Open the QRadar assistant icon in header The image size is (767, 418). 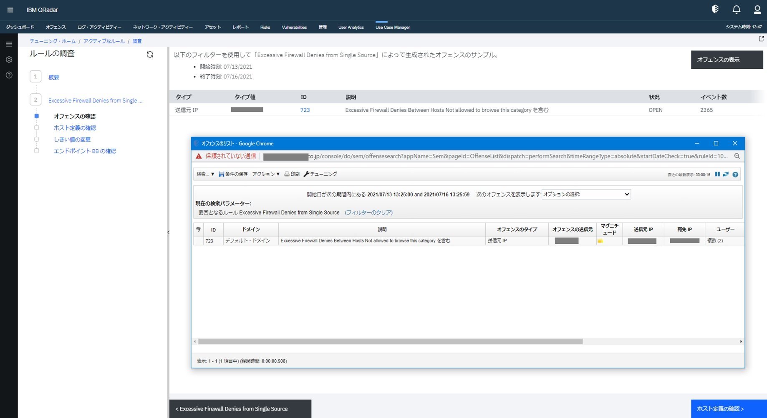715,10
